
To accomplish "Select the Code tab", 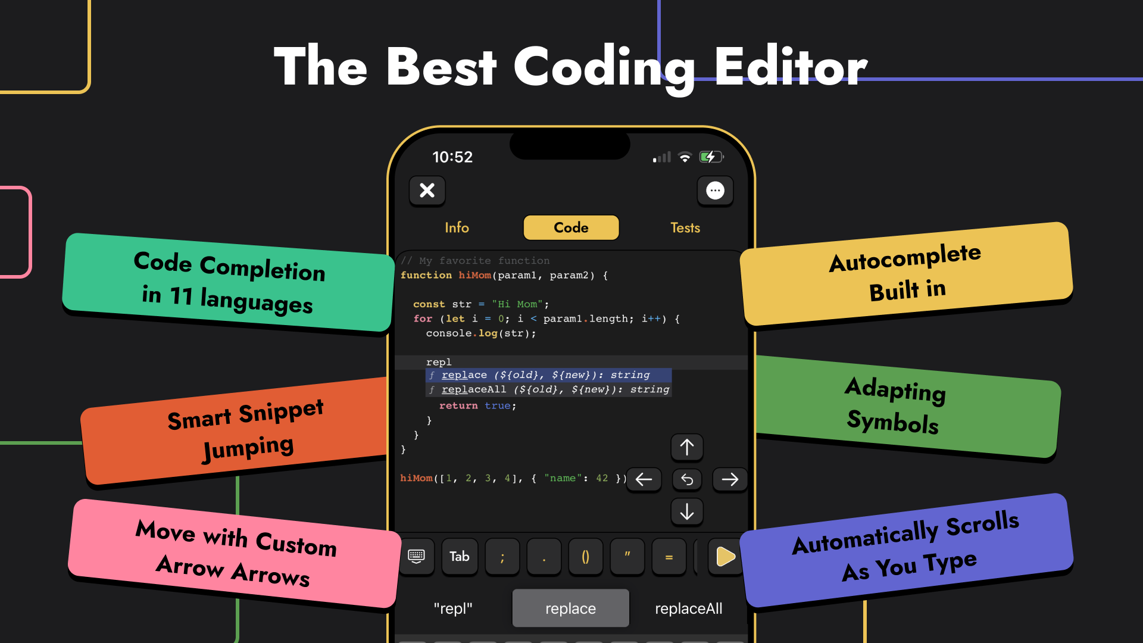I will point(570,227).
